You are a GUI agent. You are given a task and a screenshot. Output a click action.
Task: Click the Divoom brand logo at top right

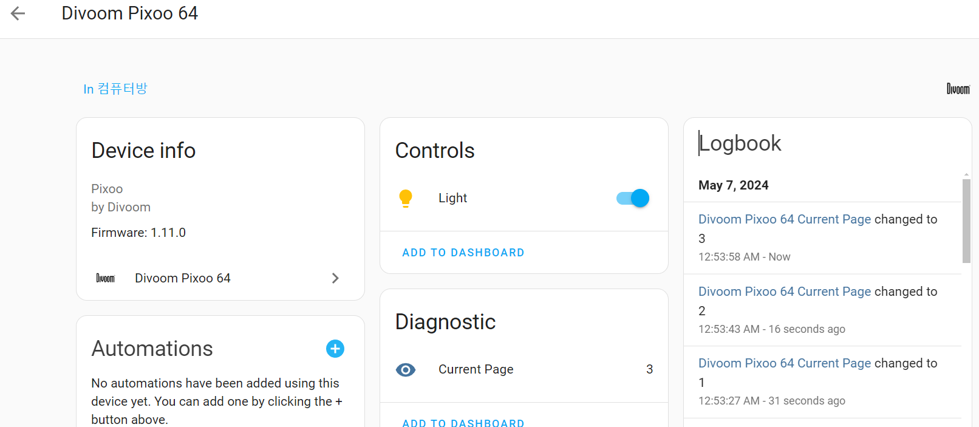coord(958,89)
